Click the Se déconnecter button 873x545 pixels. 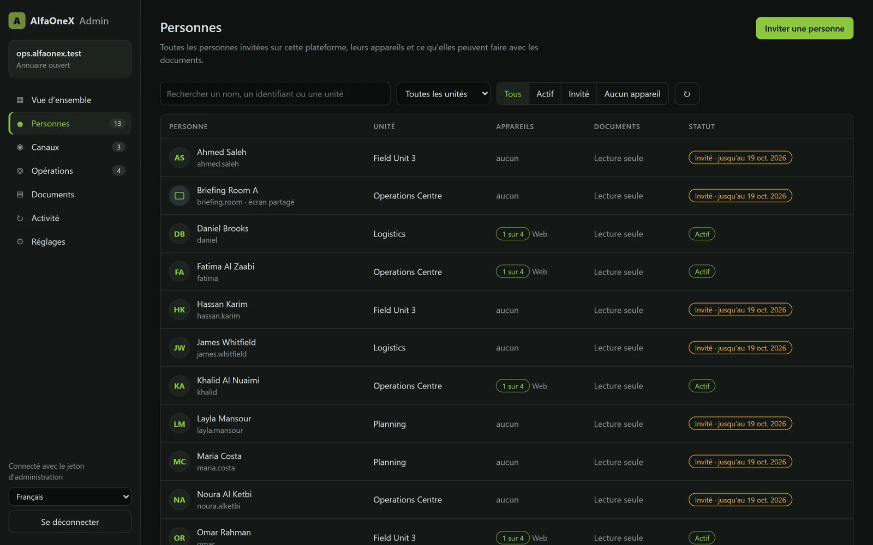(70, 522)
